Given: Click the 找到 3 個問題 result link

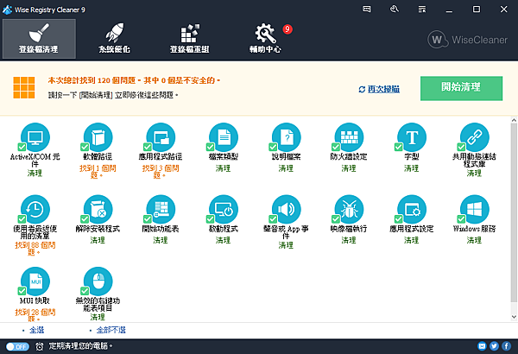Looking at the screenshot, I should [161, 172].
